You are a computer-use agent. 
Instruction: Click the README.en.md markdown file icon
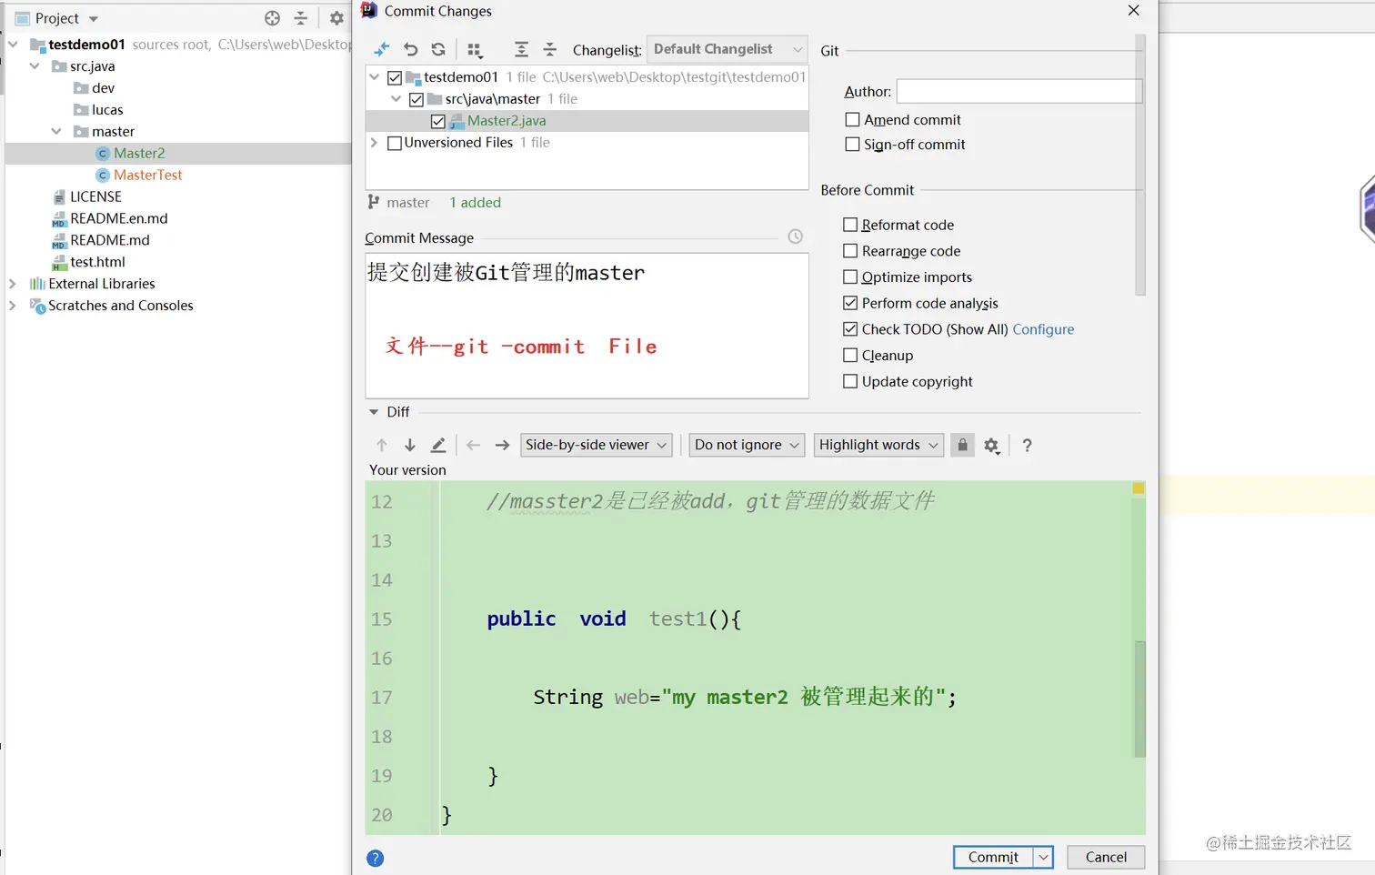[x=59, y=219]
